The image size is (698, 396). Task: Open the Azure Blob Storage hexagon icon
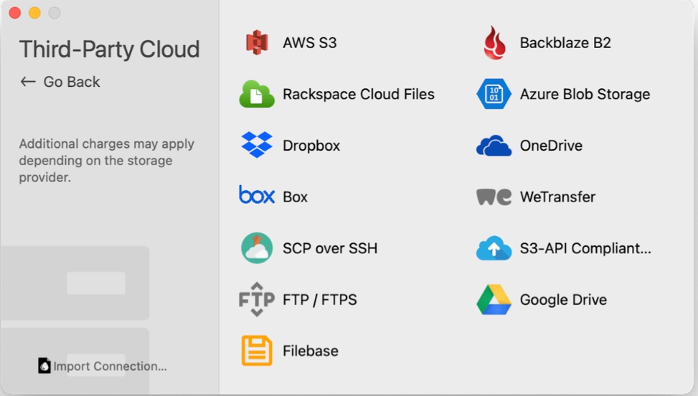[494, 94]
